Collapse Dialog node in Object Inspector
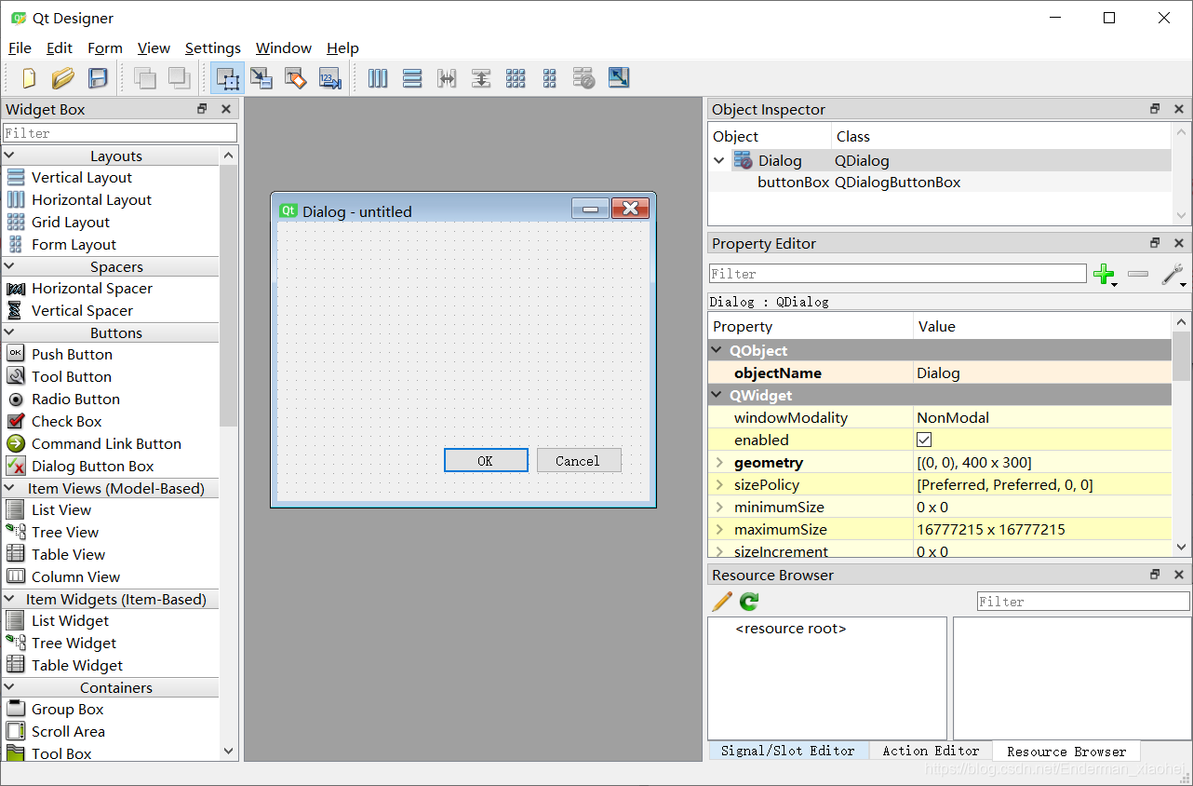The height and width of the screenshot is (786, 1193). [x=718, y=160]
